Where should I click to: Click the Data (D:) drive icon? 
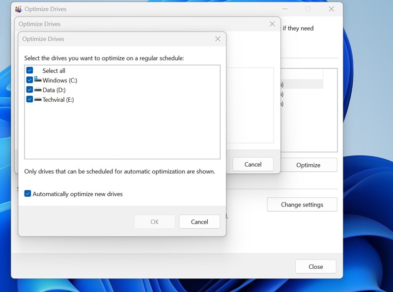click(38, 90)
